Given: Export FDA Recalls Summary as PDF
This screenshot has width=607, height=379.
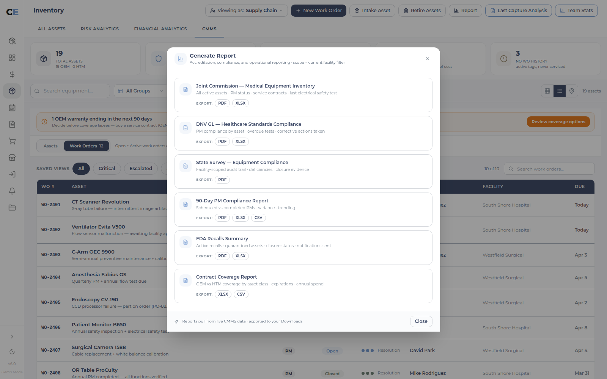Looking at the screenshot, I should [222, 256].
